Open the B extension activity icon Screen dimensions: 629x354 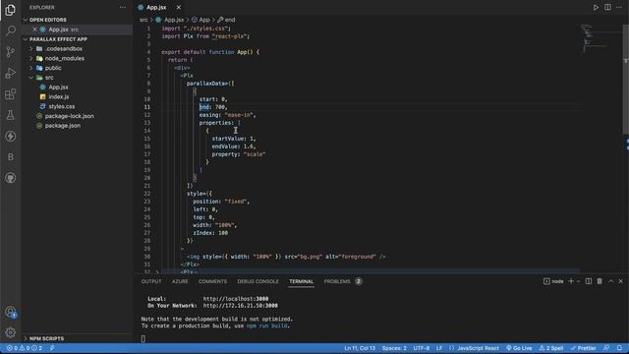pyautogui.click(x=11, y=157)
